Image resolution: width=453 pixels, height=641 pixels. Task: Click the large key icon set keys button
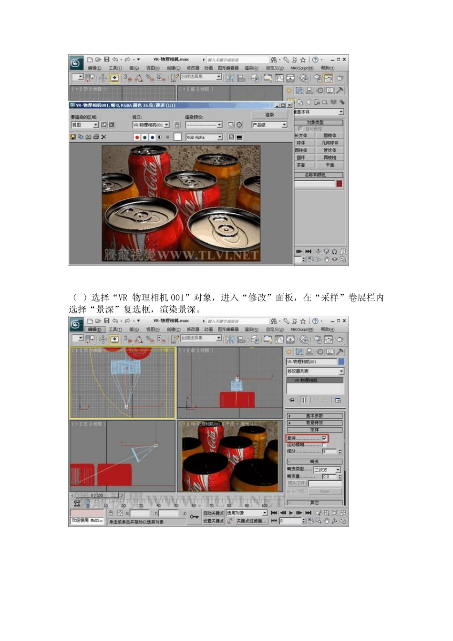click(194, 517)
